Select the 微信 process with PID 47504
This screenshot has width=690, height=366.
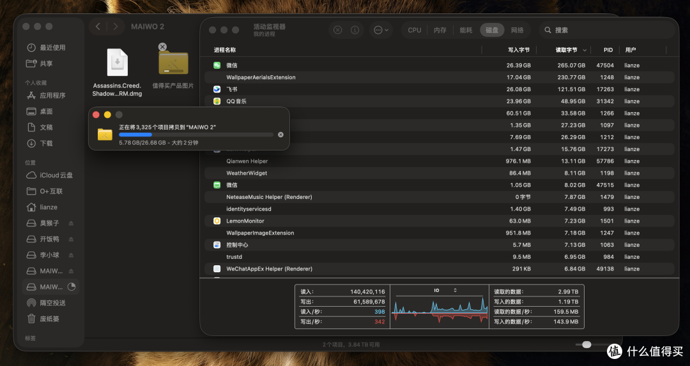tap(439, 65)
